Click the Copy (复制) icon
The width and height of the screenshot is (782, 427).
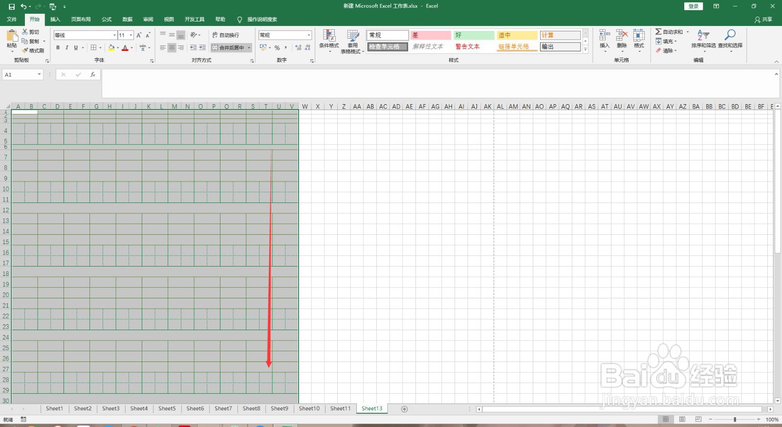pyautogui.click(x=25, y=41)
